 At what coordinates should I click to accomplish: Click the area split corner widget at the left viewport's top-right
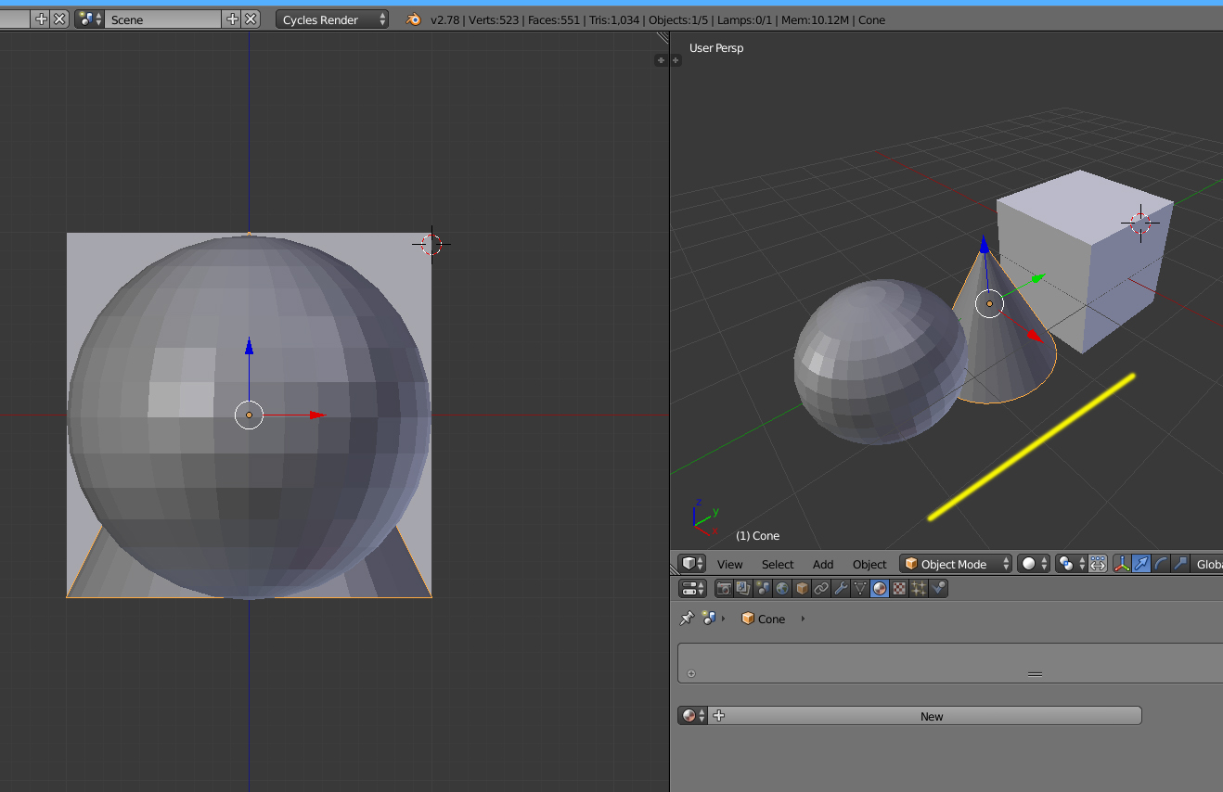[x=663, y=37]
